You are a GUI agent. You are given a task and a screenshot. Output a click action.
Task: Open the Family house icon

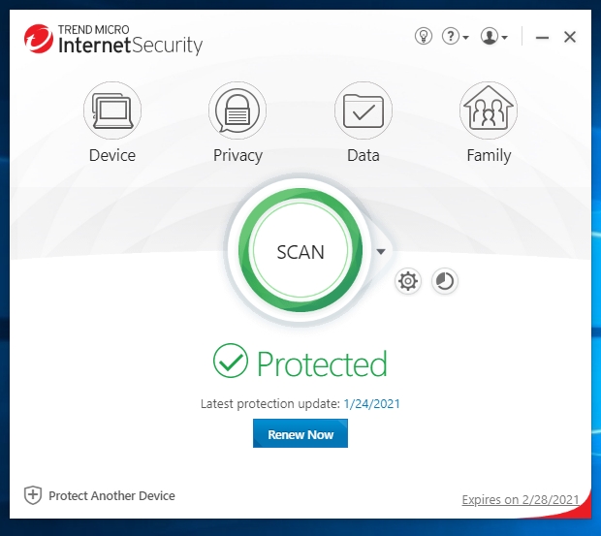coord(489,110)
